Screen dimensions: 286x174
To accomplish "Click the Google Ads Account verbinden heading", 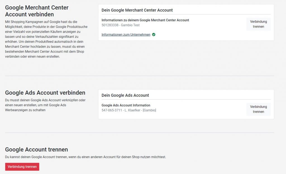I will coord(45,93).
